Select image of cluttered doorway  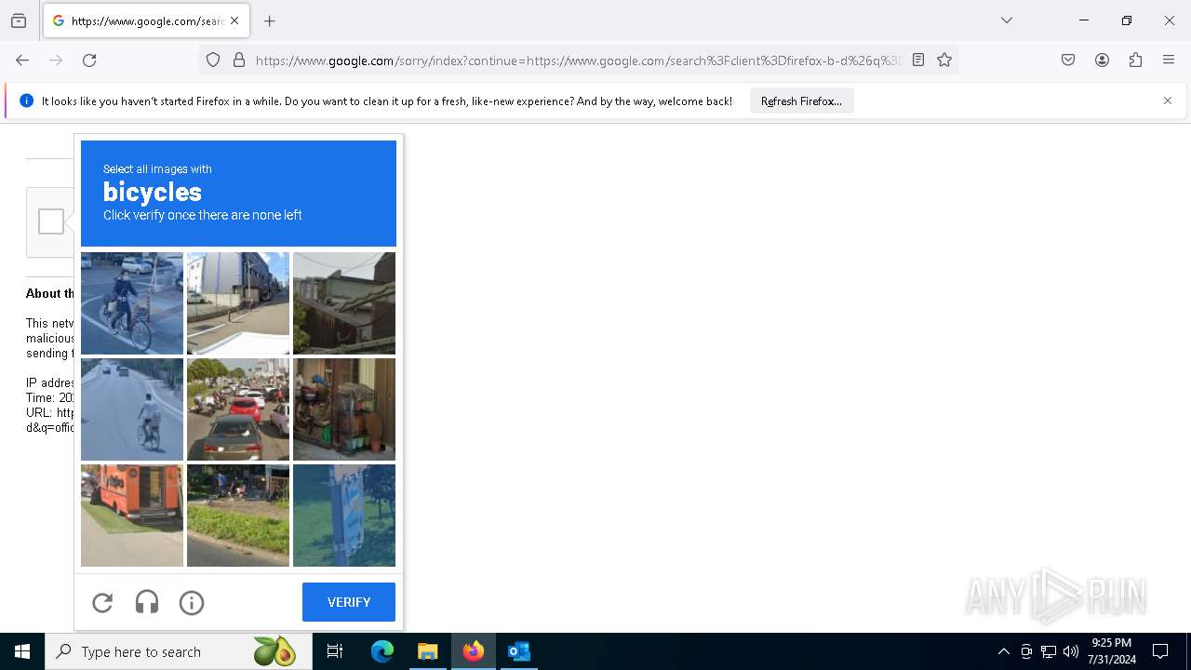click(344, 409)
